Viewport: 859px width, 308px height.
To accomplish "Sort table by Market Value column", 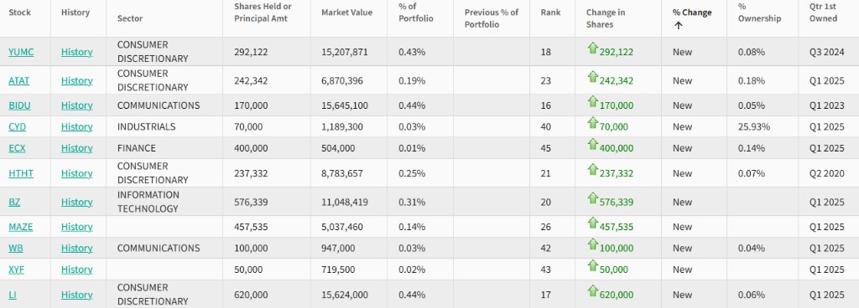I will pyautogui.click(x=346, y=13).
